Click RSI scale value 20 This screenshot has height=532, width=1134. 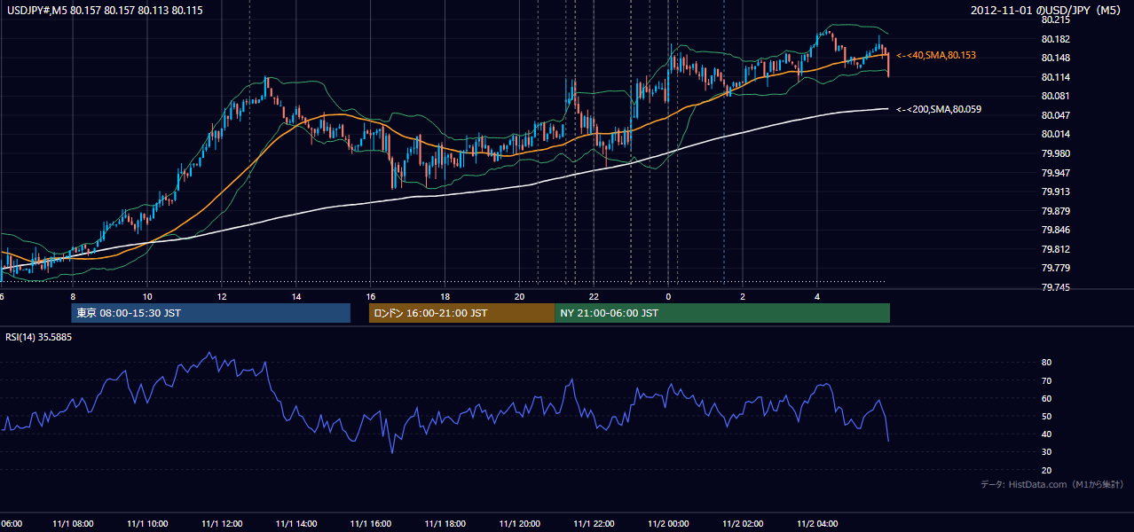coord(1046,470)
